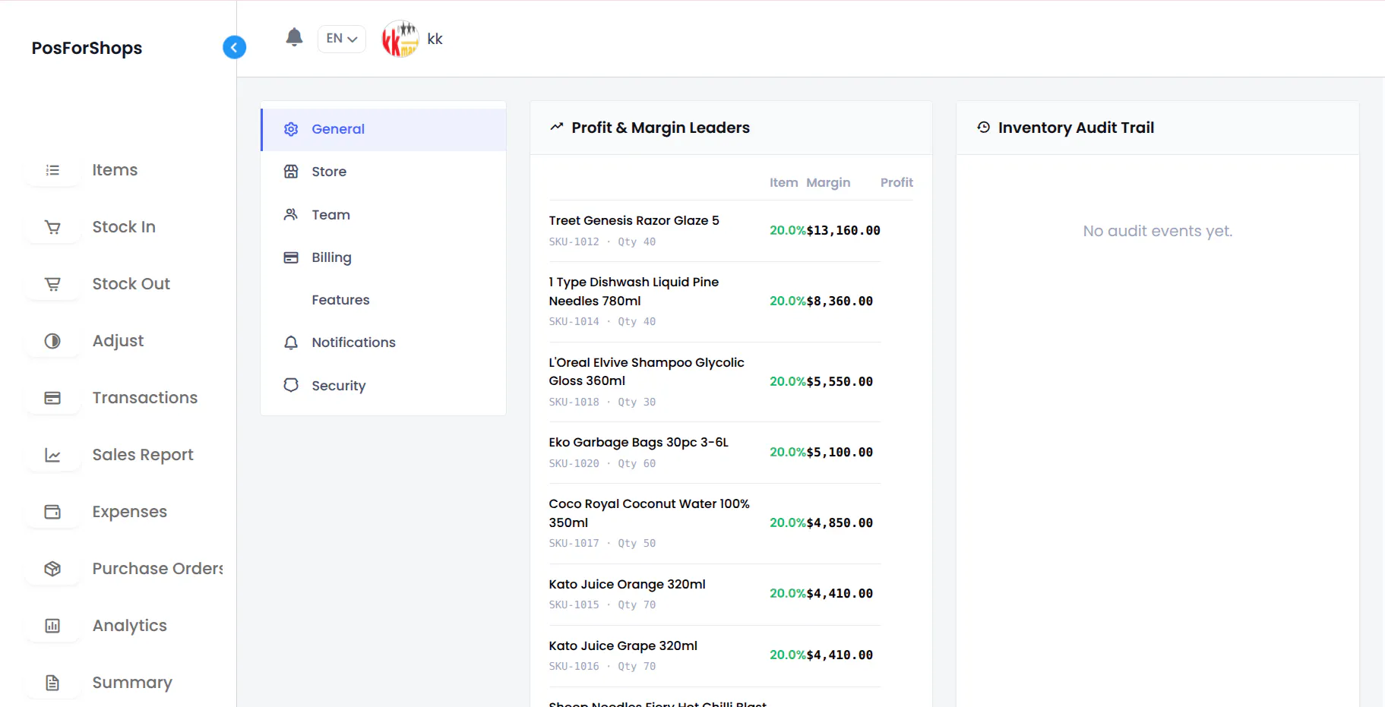Select L'Oreal Elvive Shampoo Glycolic Gloss row

point(715,382)
